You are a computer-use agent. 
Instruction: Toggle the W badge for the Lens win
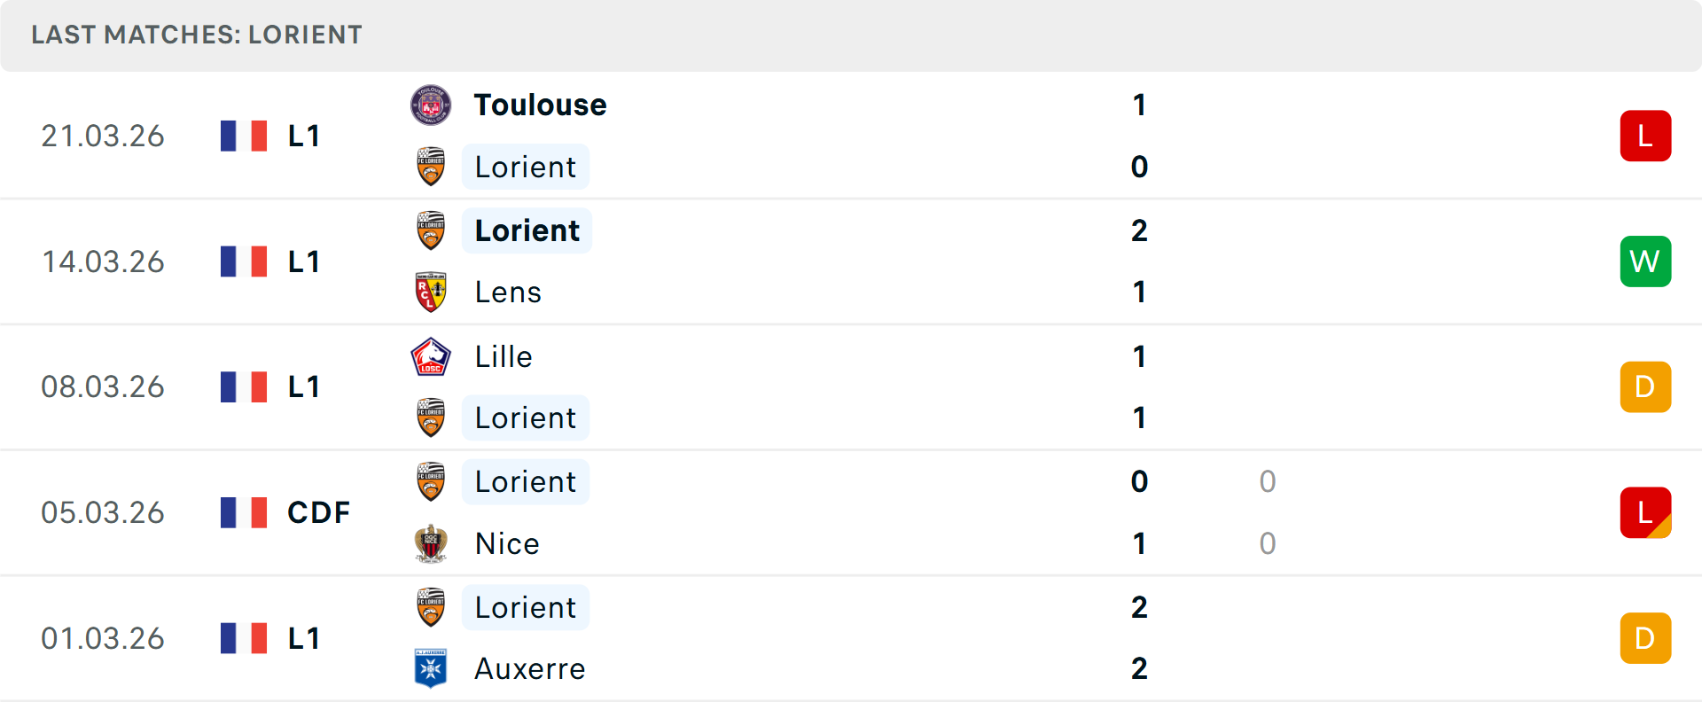click(x=1646, y=261)
